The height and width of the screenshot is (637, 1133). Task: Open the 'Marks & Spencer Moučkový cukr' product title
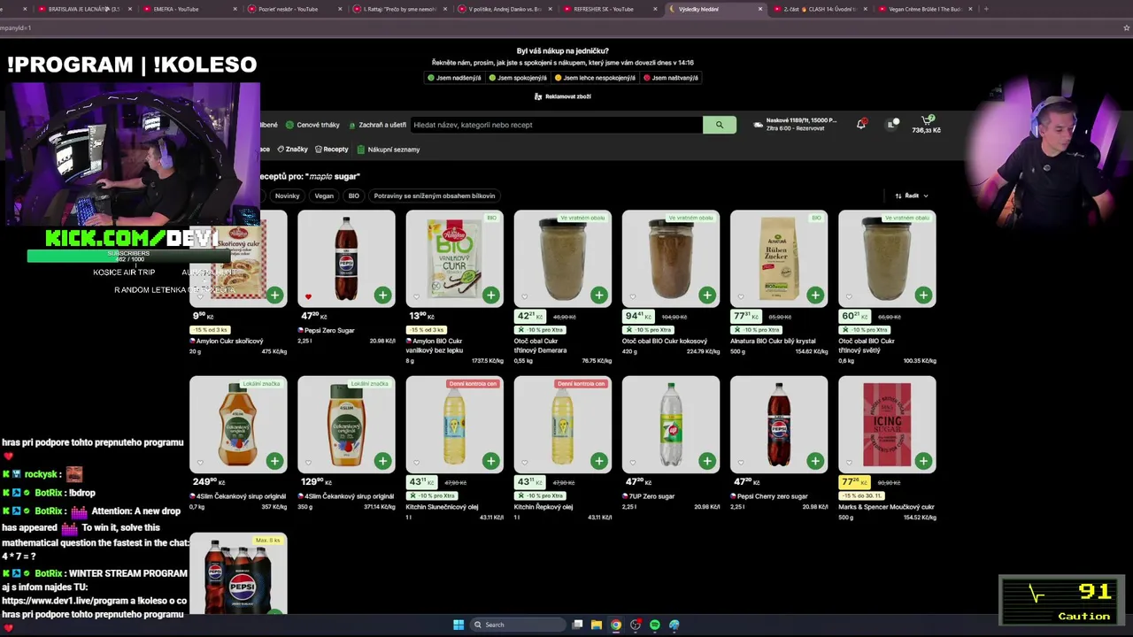click(x=887, y=507)
